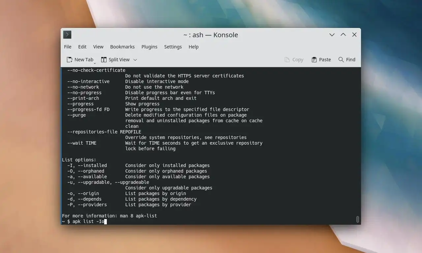Click the '--no-check-certificate' option text
422x253 pixels.
(x=96, y=70)
